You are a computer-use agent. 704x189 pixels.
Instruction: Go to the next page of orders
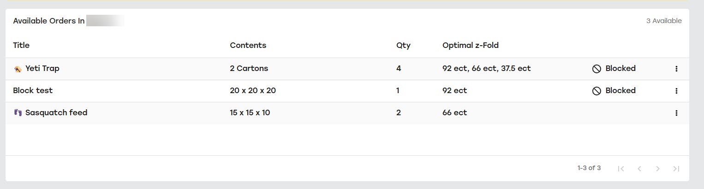tap(658, 169)
